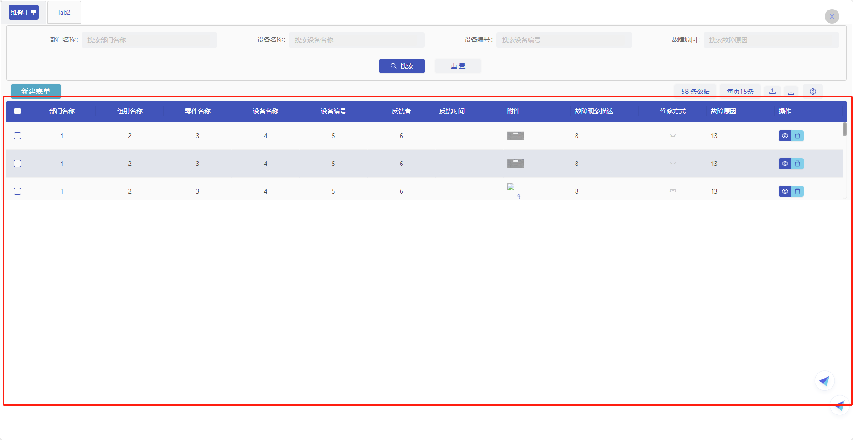Open the 维修工单 tab

(x=24, y=12)
